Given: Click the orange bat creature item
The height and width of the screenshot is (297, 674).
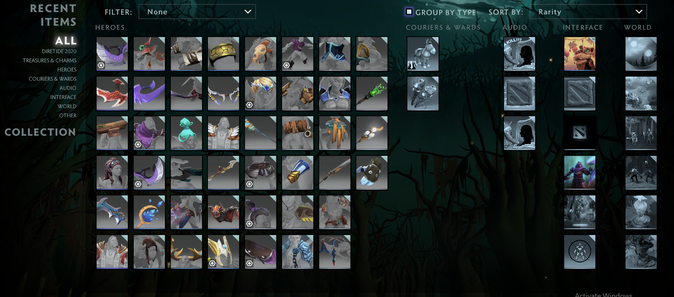Looking at the screenshot, I should click(x=223, y=212).
